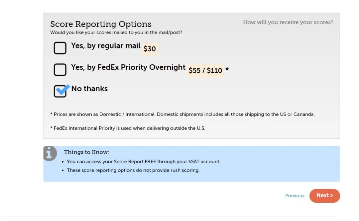Screen dimensions: 359x221
Task: Click "How will you receive your scores?" text
Action: (288, 22)
